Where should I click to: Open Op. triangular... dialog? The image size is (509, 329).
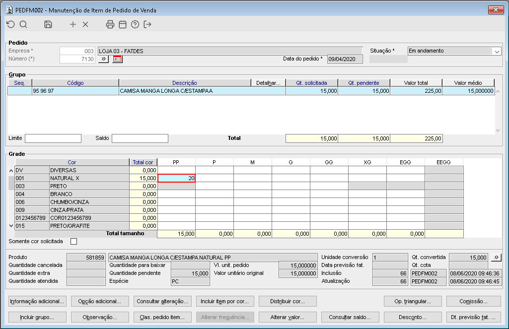(x=413, y=301)
